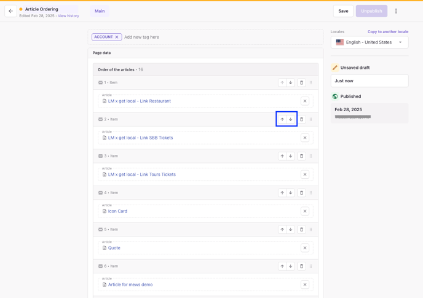This screenshot has height=298, width=423.
Task: Click the Order of the articles header
Action: pos(205,69)
